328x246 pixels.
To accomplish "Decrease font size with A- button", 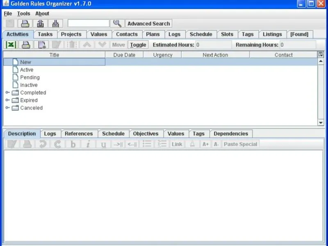I will coord(216,144).
